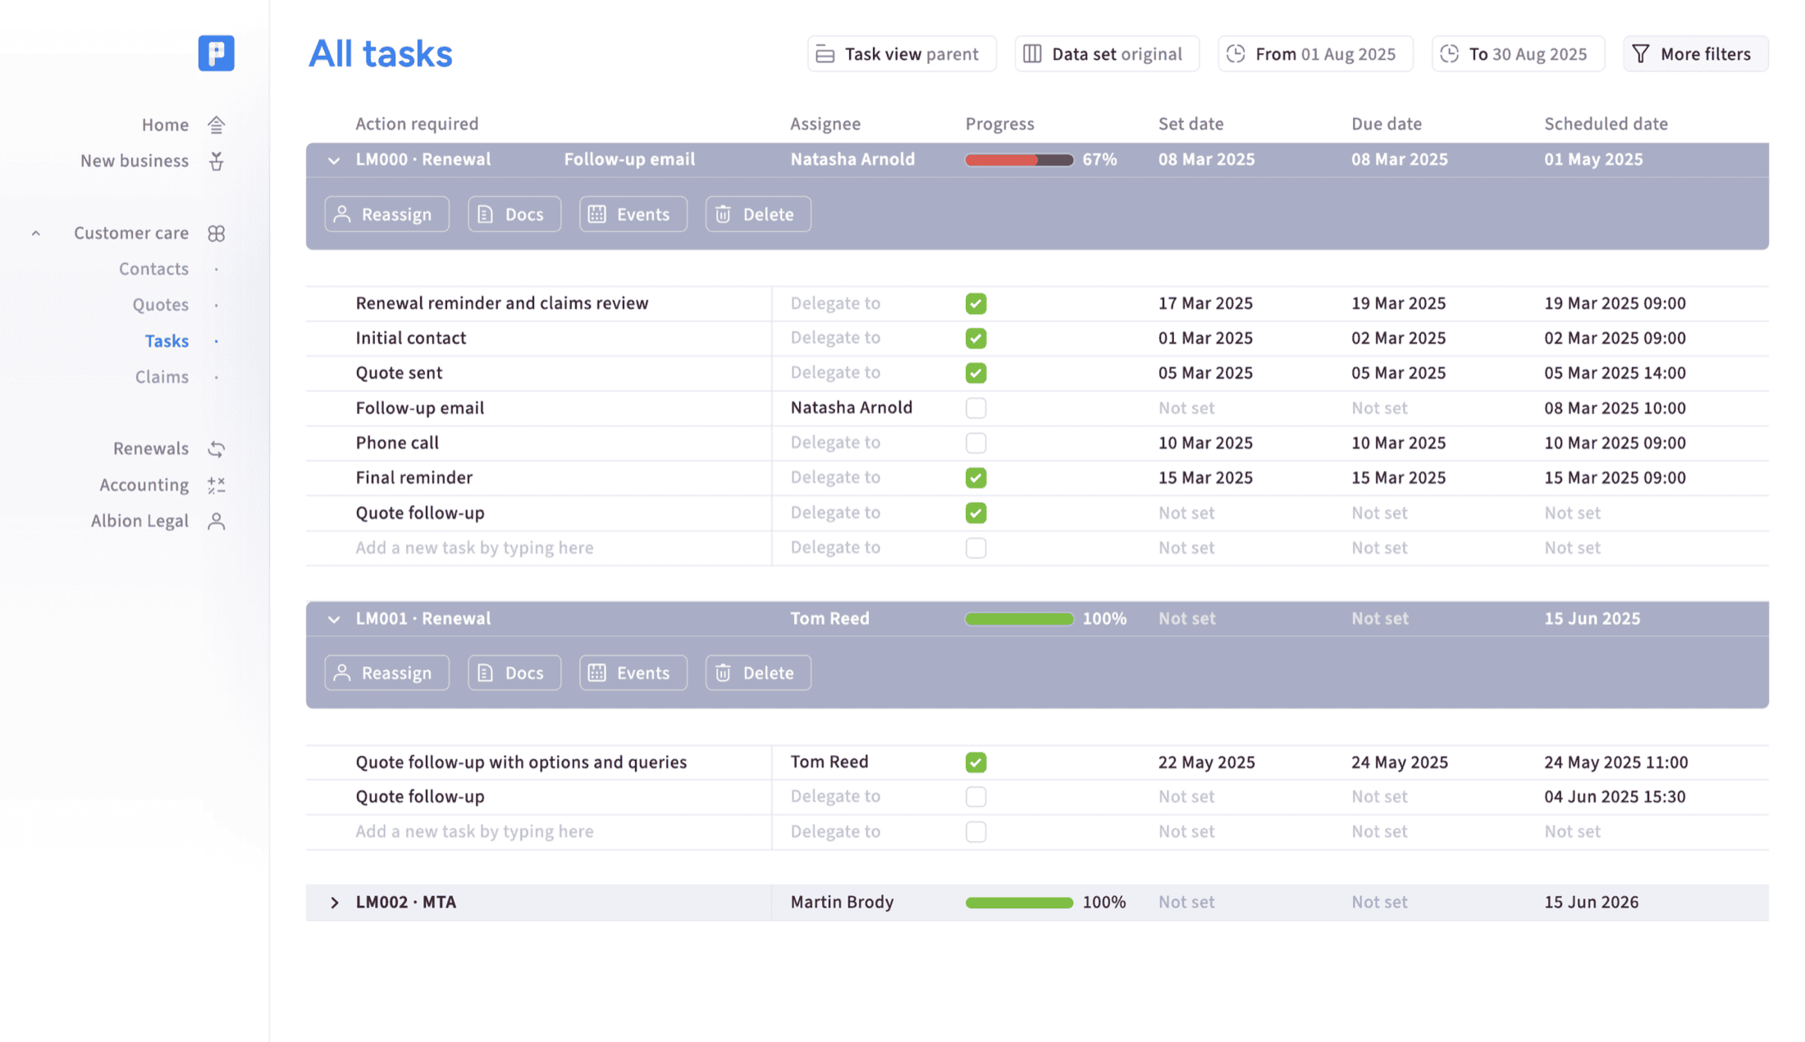Screen dimensions: 1805x1042
Task: Check the Follow-up email task checkbox
Action: pyautogui.click(x=976, y=408)
